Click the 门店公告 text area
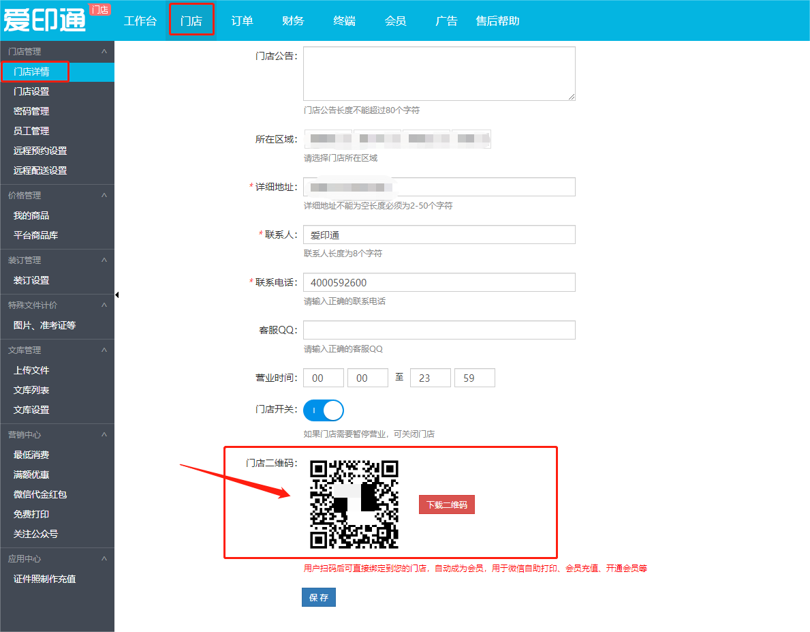810x632 pixels. coord(439,74)
